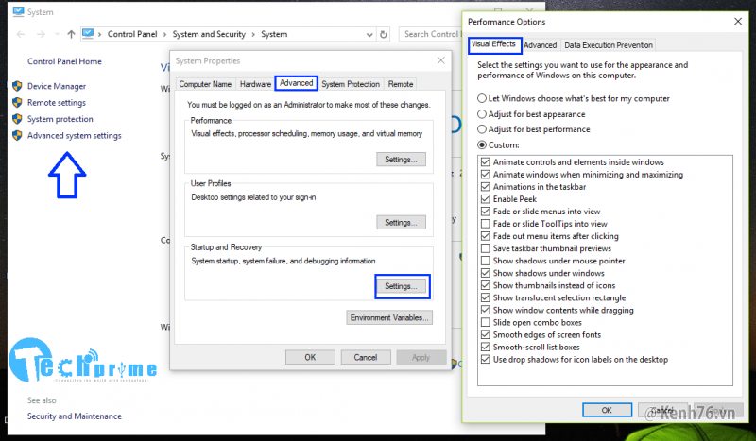Click the Search Control Panel field
This screenshot has width=756, height=441.
(430, 34)
